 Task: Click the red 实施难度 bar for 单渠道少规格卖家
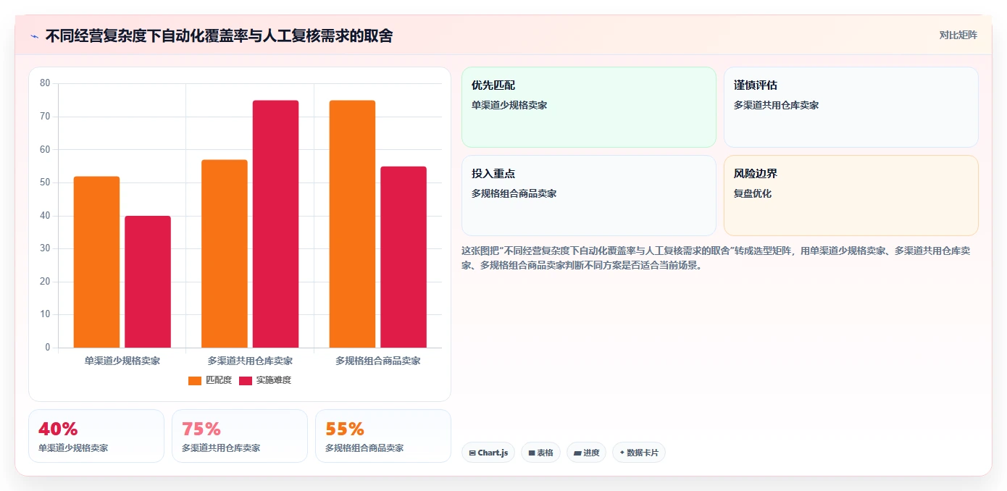click(148, 282)
